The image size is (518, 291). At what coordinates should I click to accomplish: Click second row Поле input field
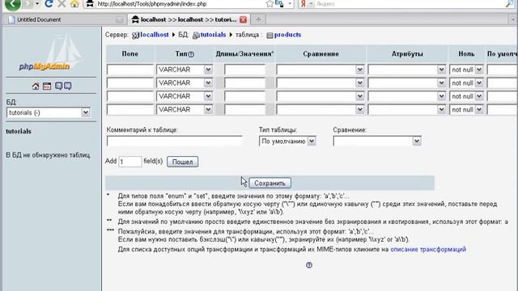[x=130, y=82]
